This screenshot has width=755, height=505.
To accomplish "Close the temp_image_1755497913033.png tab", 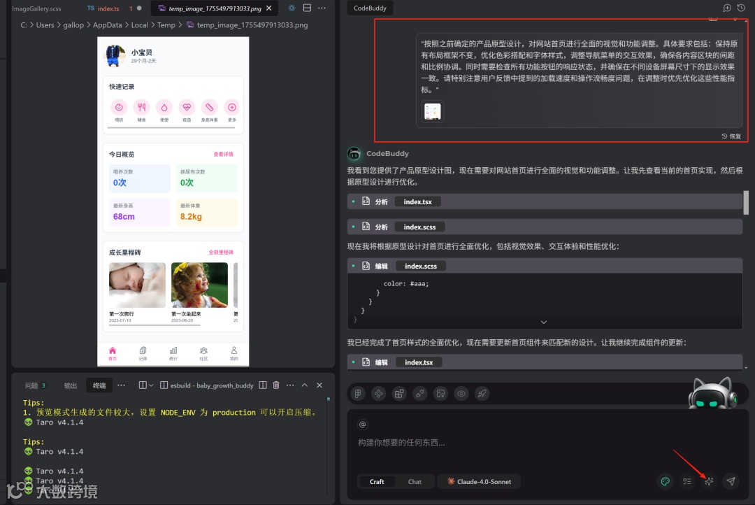I will [x=268, y=8].
